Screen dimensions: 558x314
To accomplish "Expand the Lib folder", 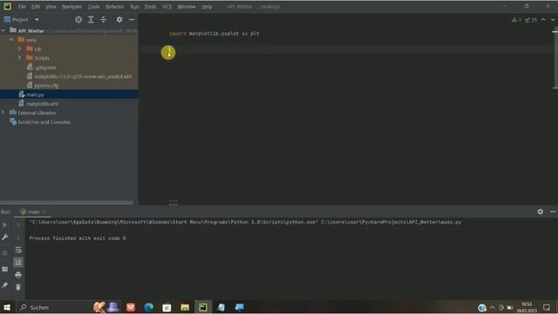I will [x=19, y=49].
